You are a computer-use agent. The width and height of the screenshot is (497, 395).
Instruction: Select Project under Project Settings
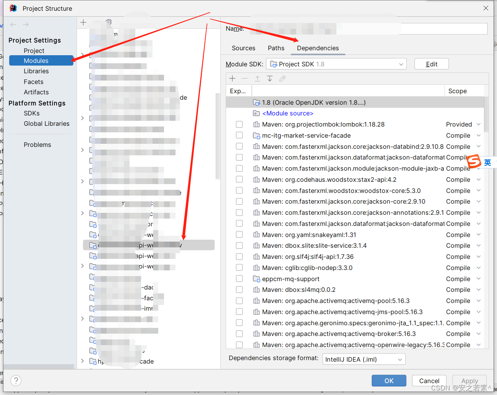[34, 51]
